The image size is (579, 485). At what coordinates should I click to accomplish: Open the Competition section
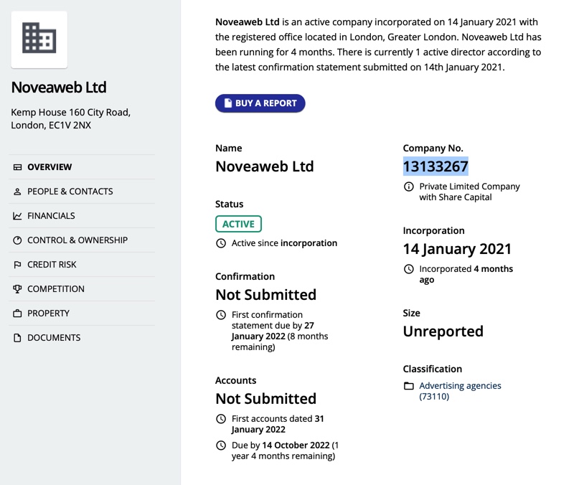(82, 289)
